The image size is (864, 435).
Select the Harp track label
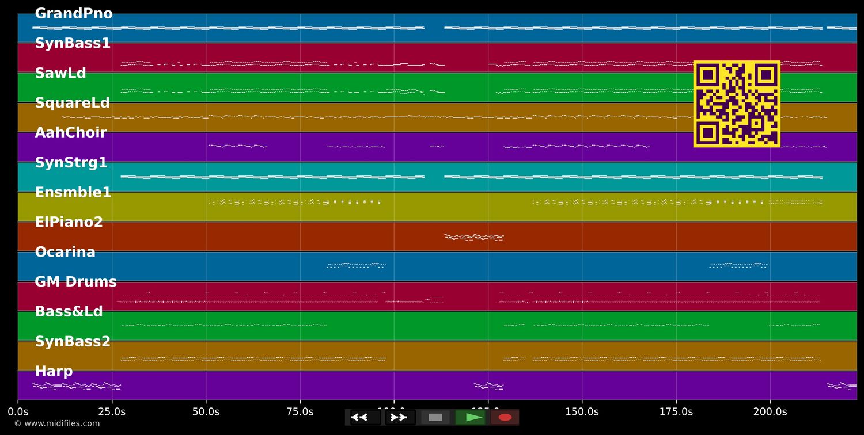[54, 371]
